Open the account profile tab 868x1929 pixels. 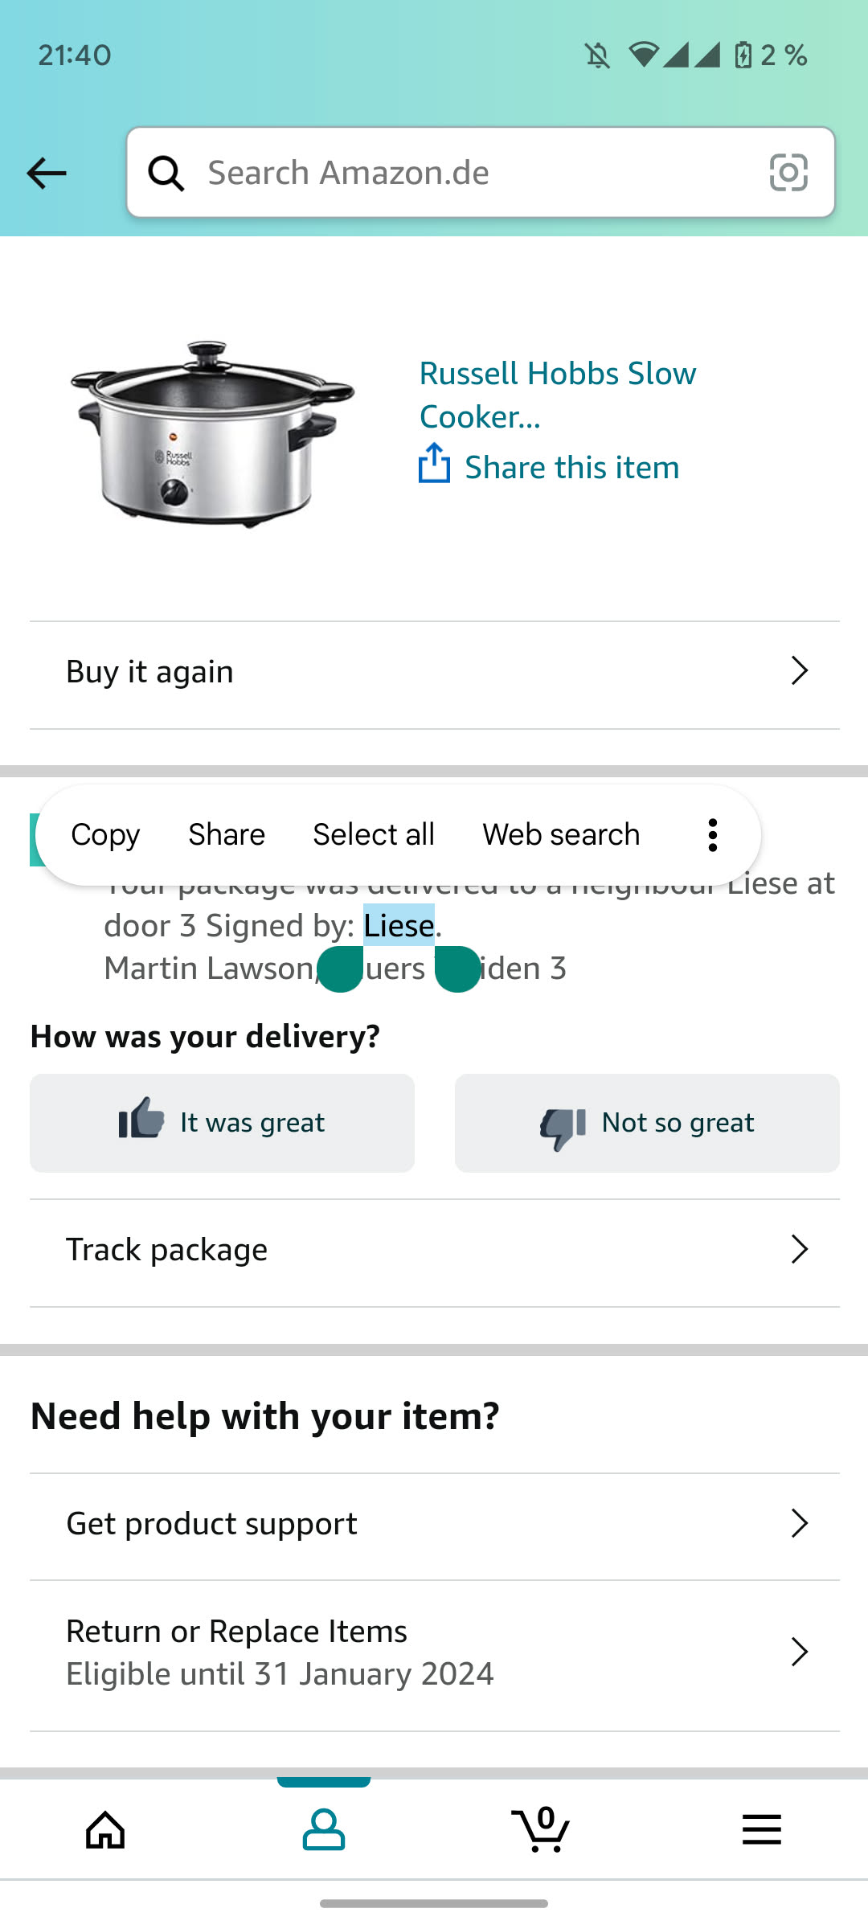323,1830
